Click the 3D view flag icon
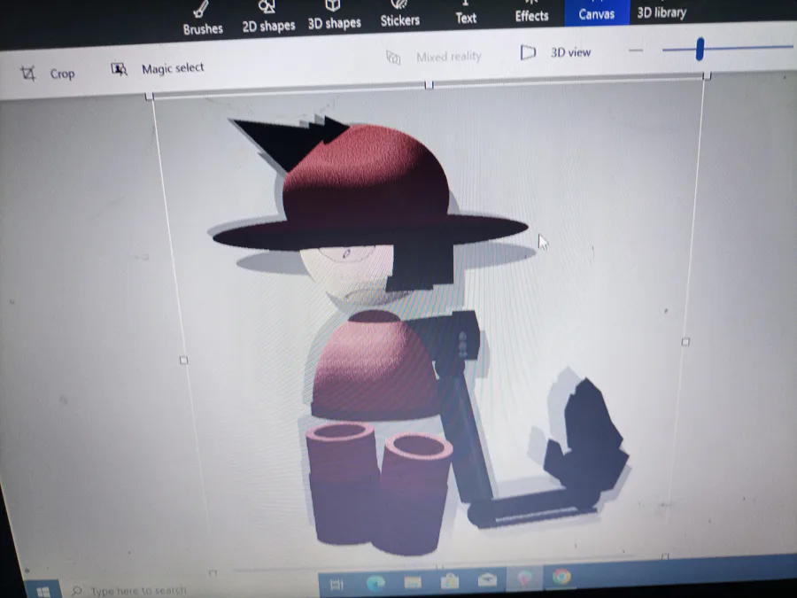This screenshot has height=598, width=797. pyautogui.click(x=528, y=52)
